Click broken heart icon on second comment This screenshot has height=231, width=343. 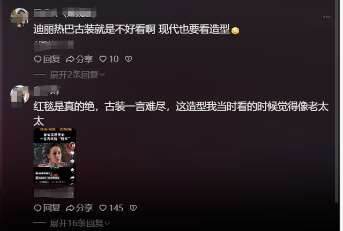click(x=133, y=208)
